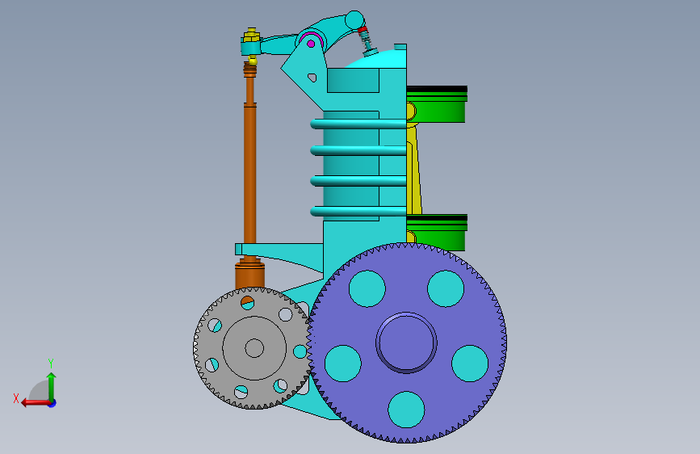Pick the third cooling fin from the top
700x454 pixels.
coord(358,181)
